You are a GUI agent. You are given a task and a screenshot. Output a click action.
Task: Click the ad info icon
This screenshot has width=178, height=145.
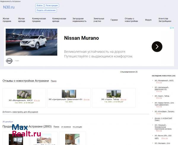click(x=171, y=28)
